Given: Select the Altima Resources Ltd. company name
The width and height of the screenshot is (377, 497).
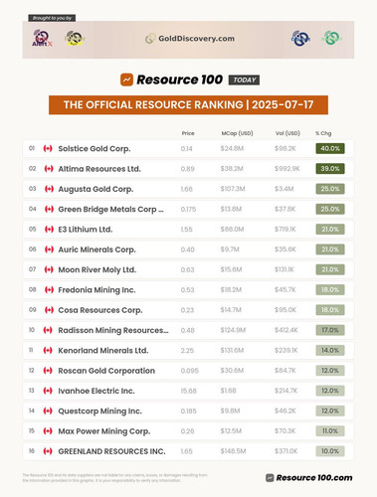Looking at the screenshot, I should coord(99,169).
